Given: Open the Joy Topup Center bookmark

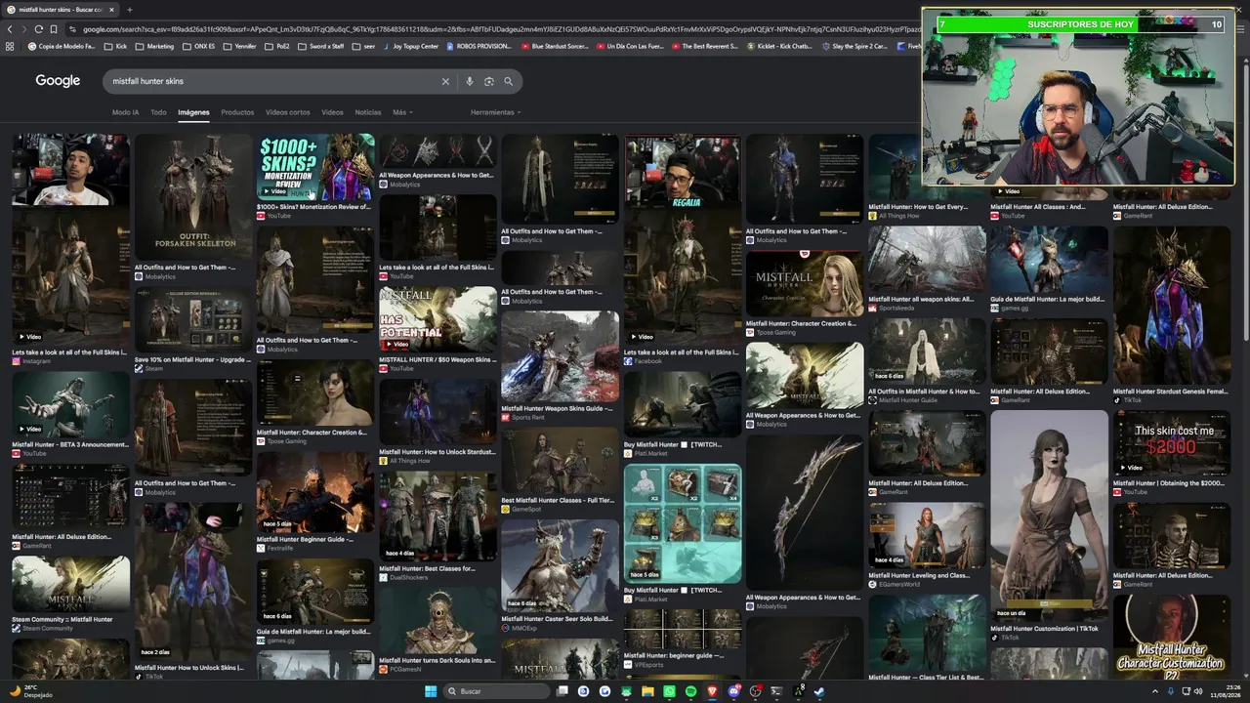Looking at the screenshot, I should 410,46.
